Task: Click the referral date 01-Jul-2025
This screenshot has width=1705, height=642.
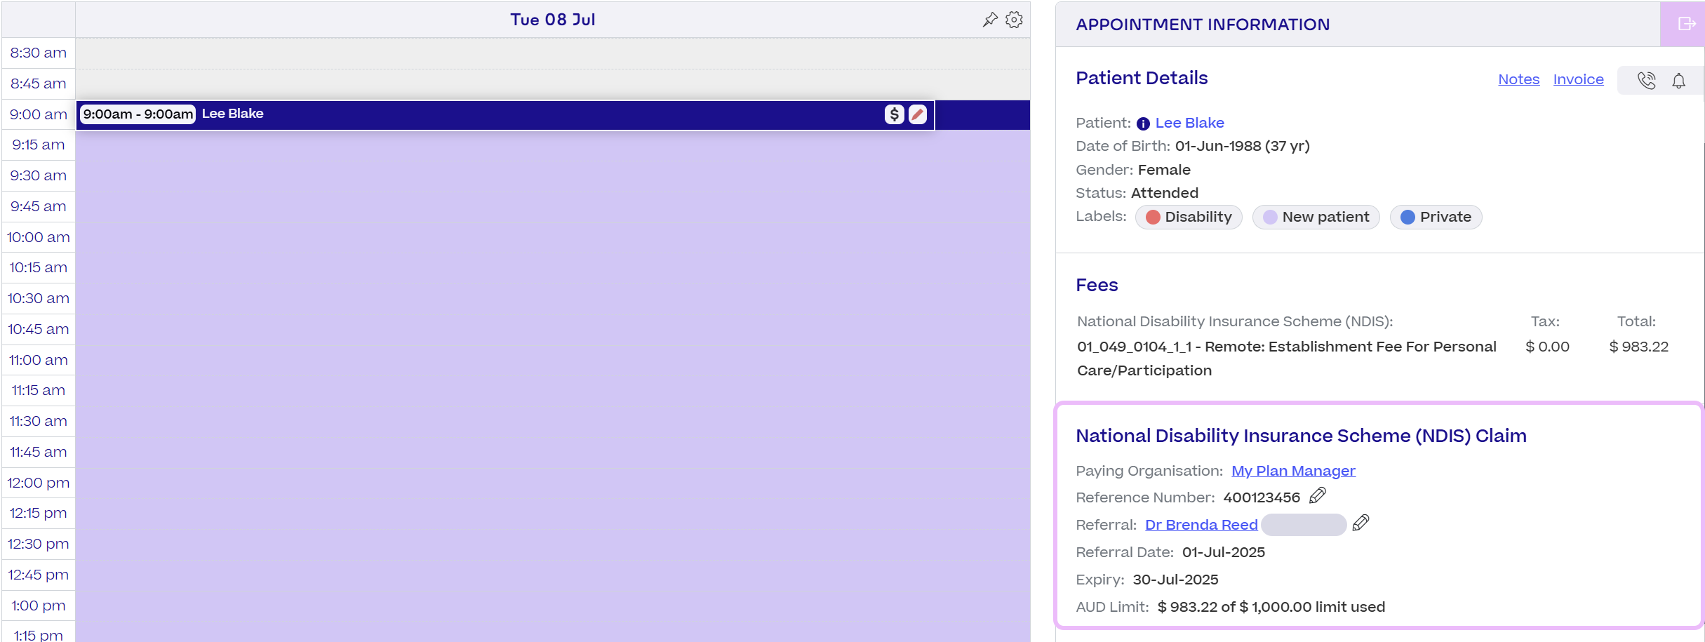Action: 1224,552
